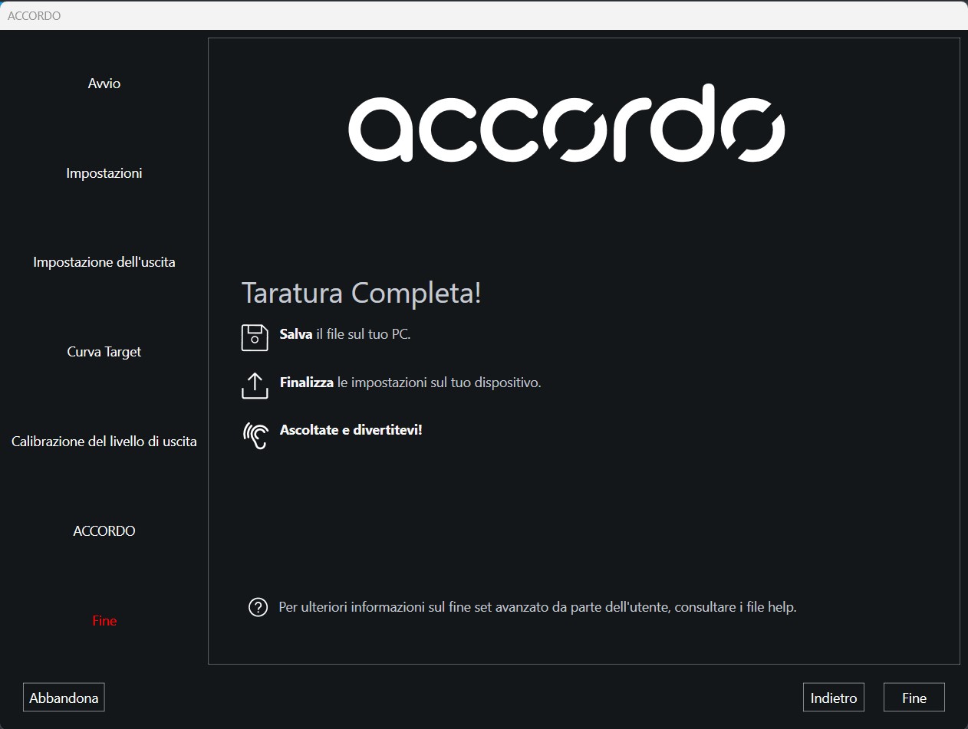Click the question mark help icon

click(258, 607)
